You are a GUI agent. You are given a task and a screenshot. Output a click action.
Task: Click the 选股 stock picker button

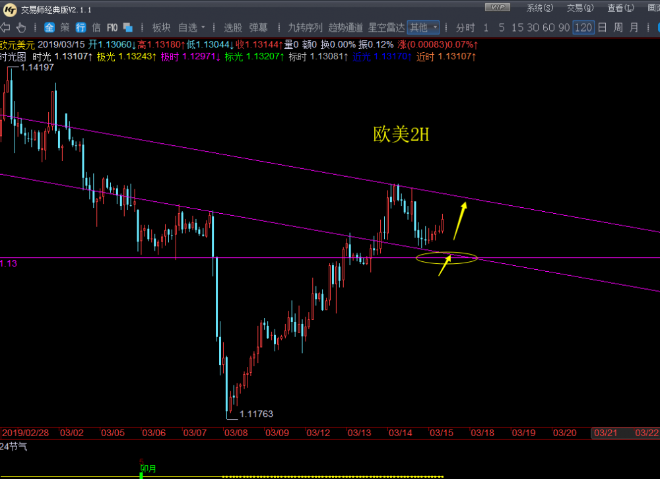tap(233, 28)
